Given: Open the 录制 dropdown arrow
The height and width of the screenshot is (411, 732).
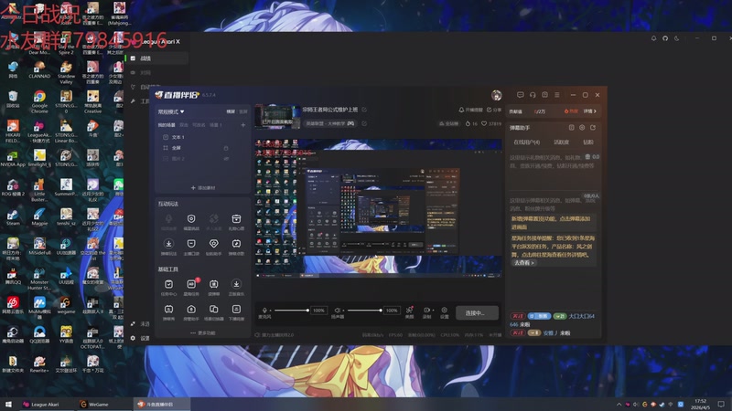Looking at the screenshot, I should pyautogui.click(x=433, y=311).
